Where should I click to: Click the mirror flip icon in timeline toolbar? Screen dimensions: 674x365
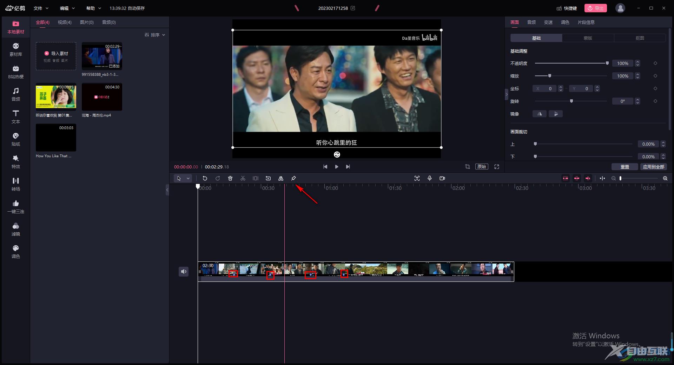click(281, 178)
